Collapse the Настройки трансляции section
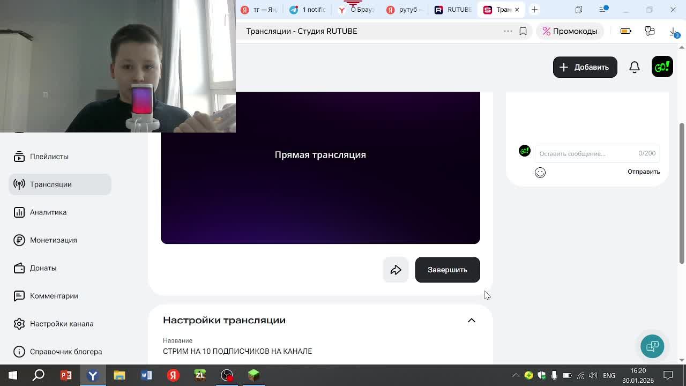 (x=472, y=320)
